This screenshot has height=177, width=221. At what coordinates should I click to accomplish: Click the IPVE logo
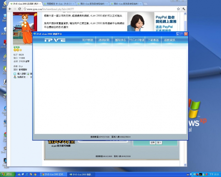[55, 40]
